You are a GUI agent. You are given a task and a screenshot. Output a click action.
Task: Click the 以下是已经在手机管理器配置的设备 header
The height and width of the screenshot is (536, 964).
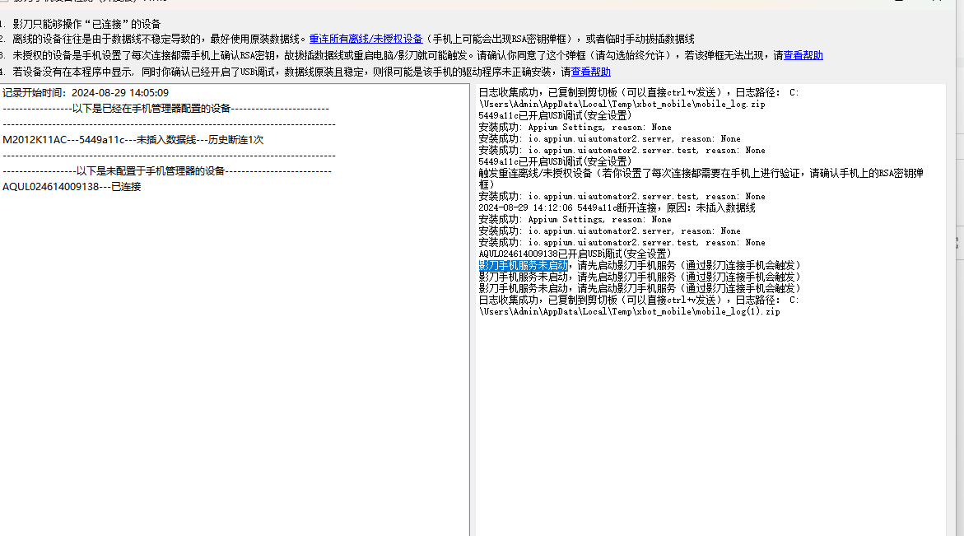pos(166,108)
